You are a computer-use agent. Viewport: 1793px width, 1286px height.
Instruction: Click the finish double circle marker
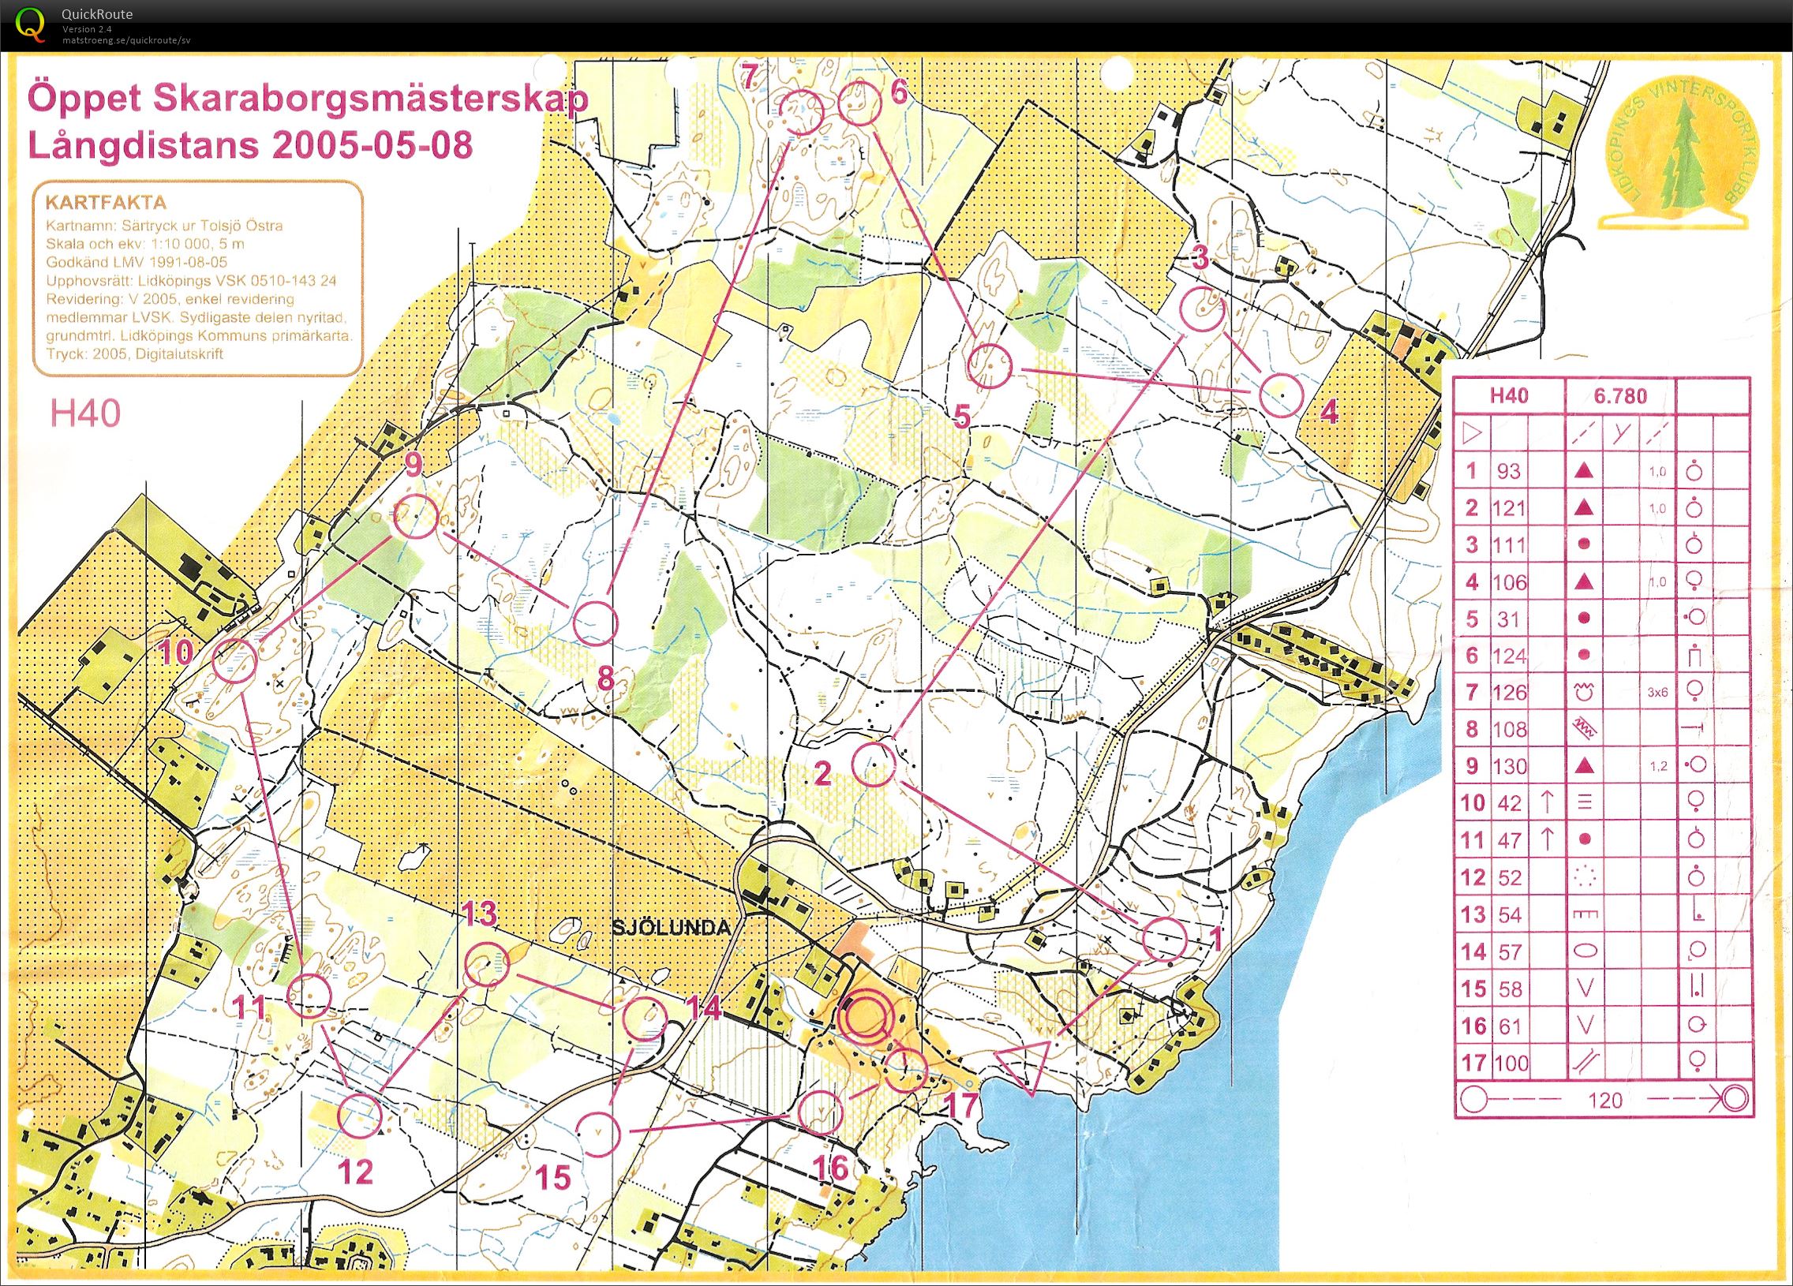(x=865, y=1018)
